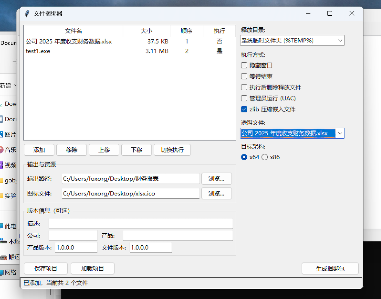Click the 产品版本 field showing 1.0.0.0
381x299 pixels.
(76, 247)
